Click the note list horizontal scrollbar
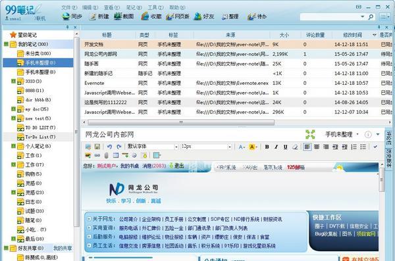Image resolution: width=395 pixels, height=261 pixels. (x=181, y=122)
